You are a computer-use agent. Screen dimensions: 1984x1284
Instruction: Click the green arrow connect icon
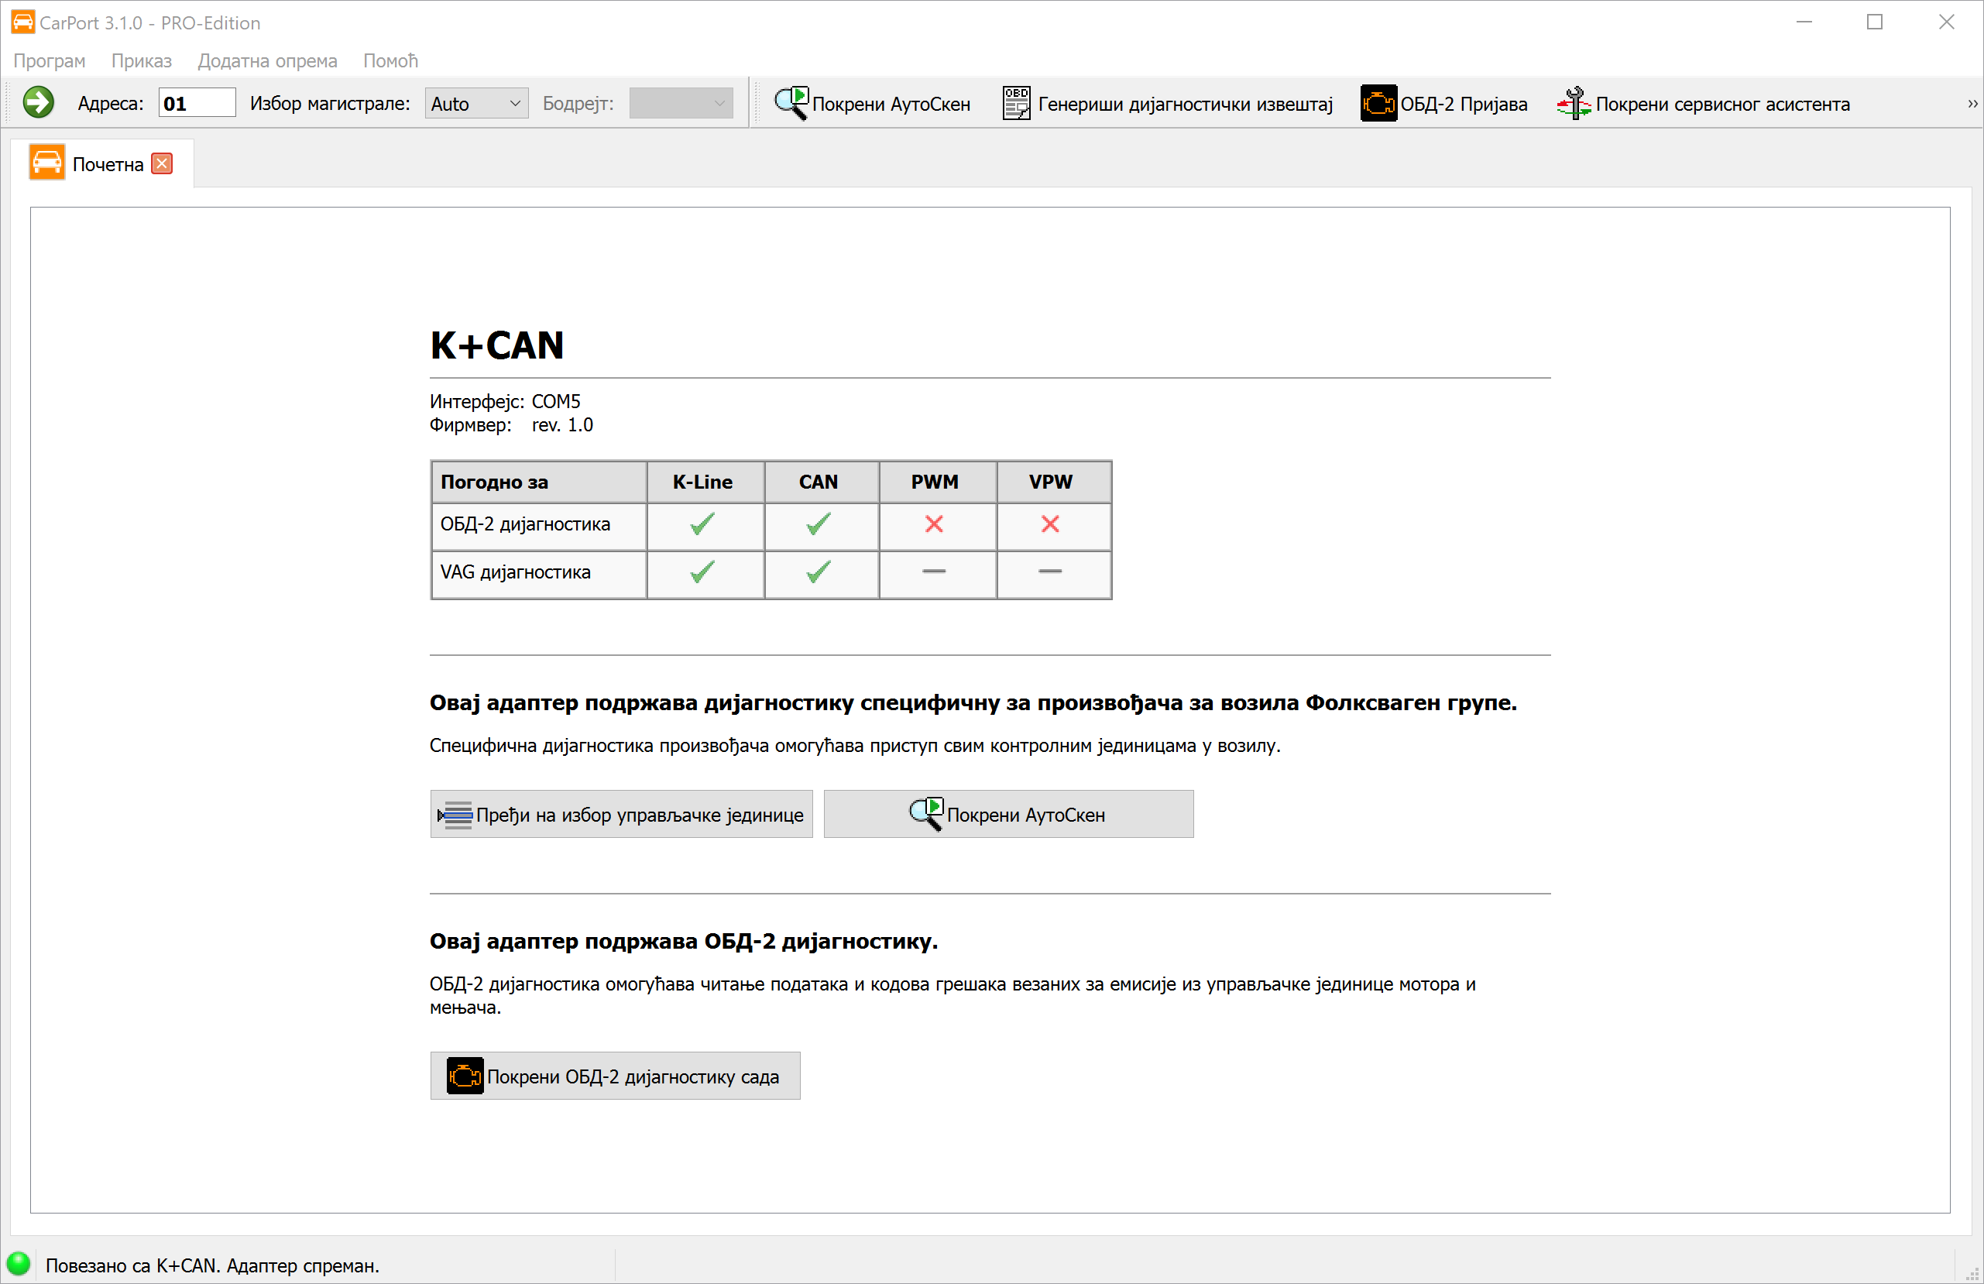(39, 104)
